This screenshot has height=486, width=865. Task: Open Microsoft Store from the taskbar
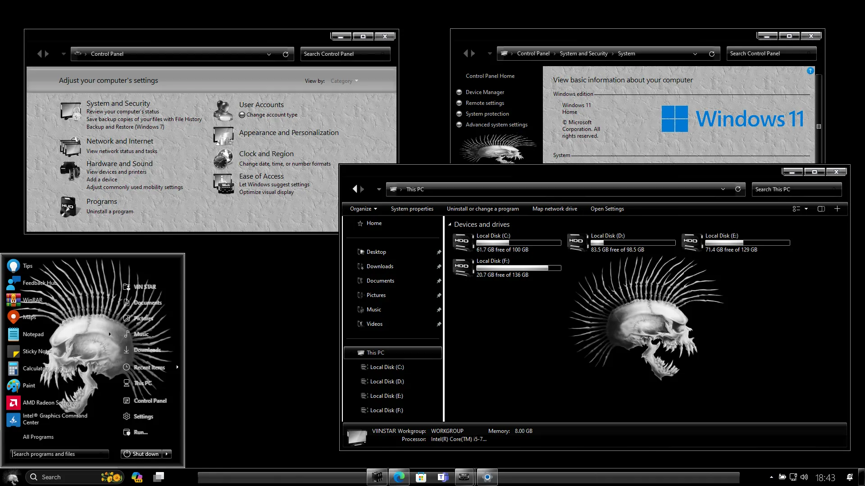tap(421, 477)
